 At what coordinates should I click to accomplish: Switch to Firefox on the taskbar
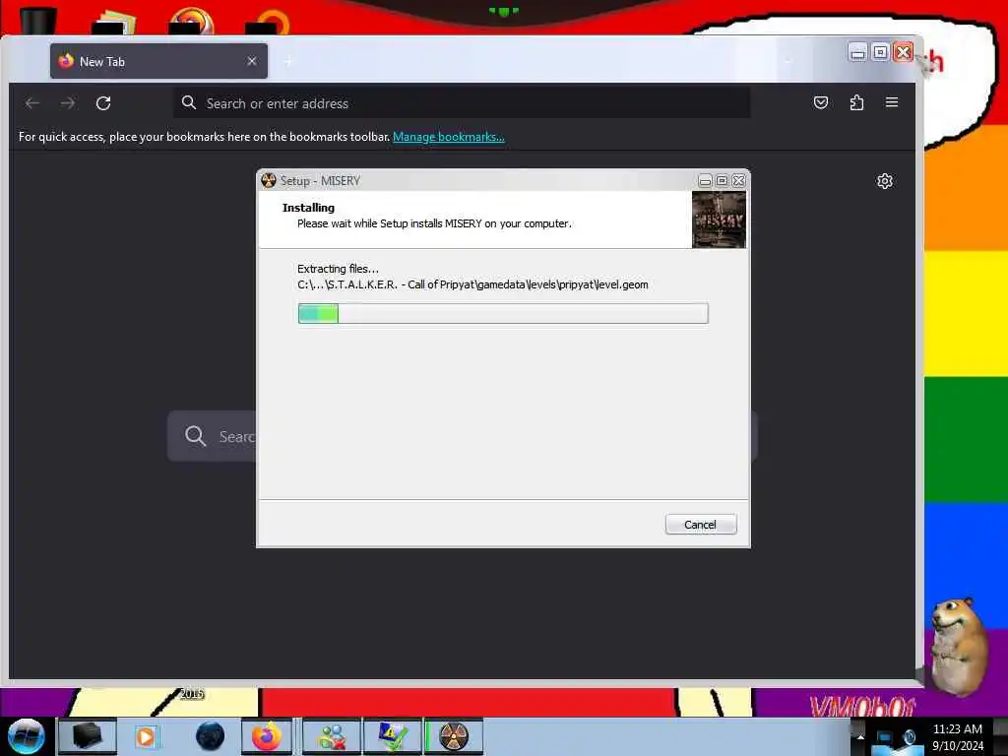pyautogui.click(x=267, y=736)
